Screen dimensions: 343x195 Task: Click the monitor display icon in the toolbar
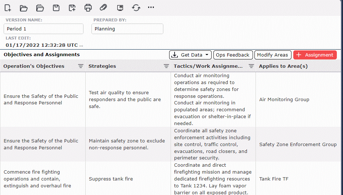tap(120, 8)
